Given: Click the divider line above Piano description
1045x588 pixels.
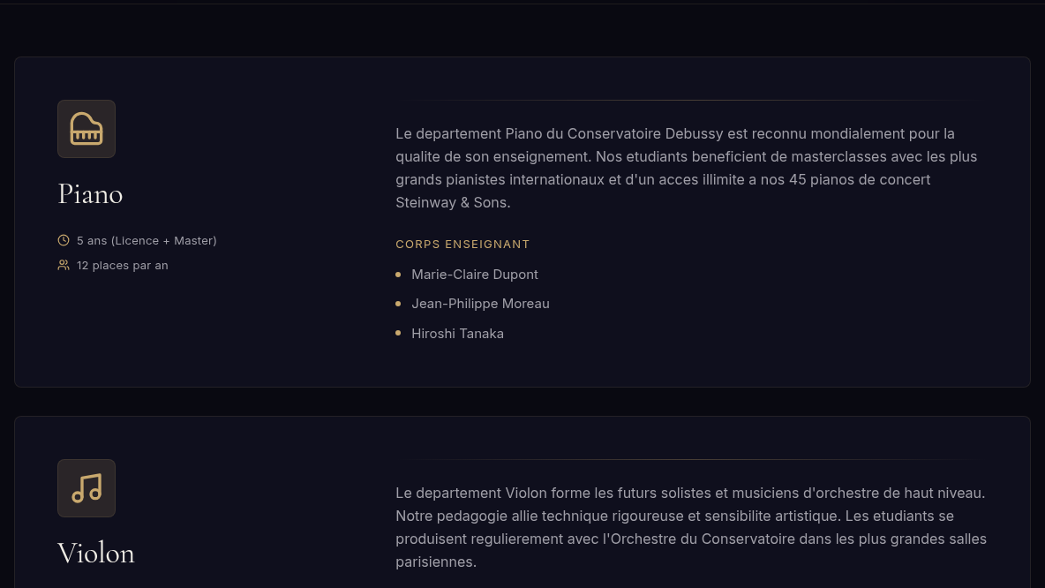Looking at the screenshot, I should click(691, 100).
